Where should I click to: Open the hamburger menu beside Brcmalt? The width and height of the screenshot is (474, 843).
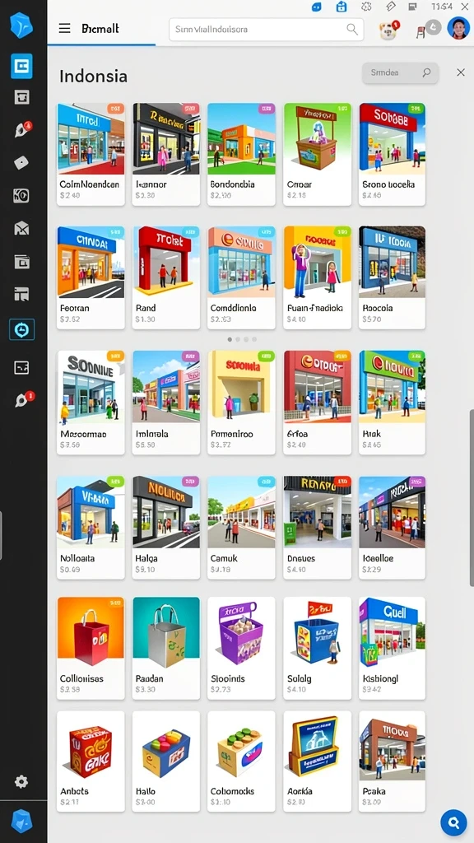click(x=64, y=29)
